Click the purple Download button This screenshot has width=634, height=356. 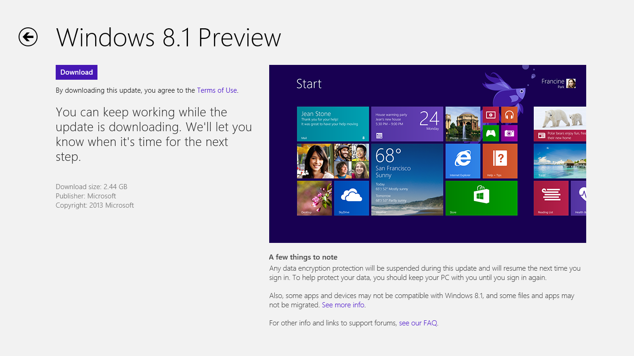[77, 72]
